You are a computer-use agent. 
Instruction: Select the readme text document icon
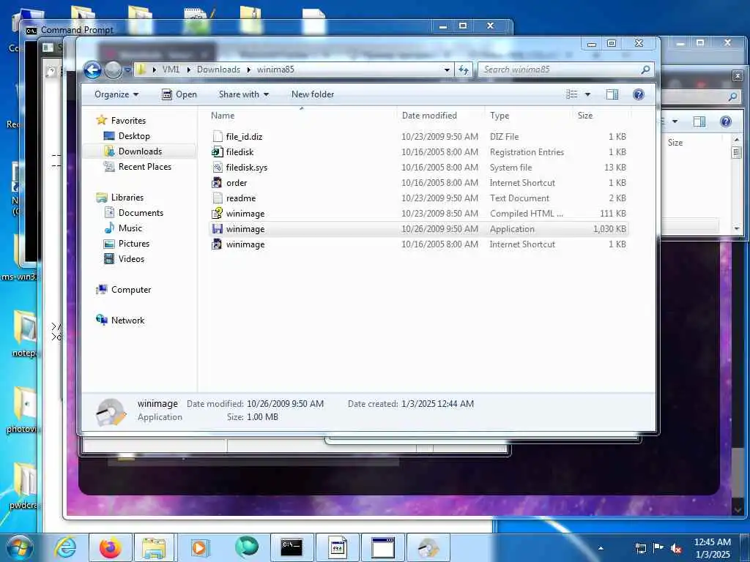coord(217,198)
